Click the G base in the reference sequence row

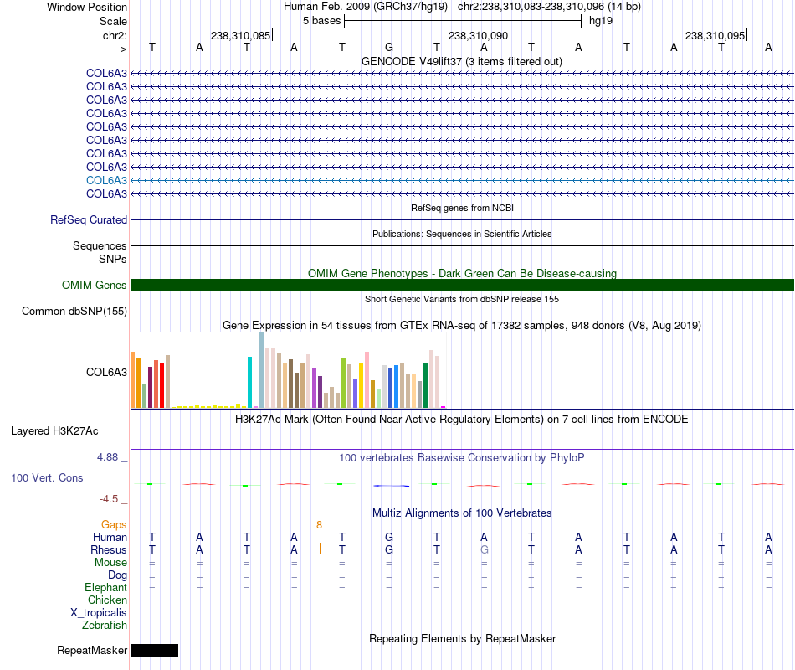click(x=389, y=47)
